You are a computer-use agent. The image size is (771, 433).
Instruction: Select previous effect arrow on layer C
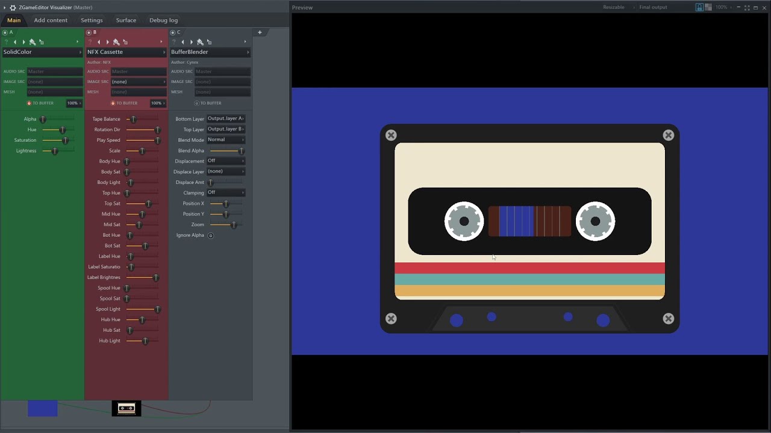[183, 42]
